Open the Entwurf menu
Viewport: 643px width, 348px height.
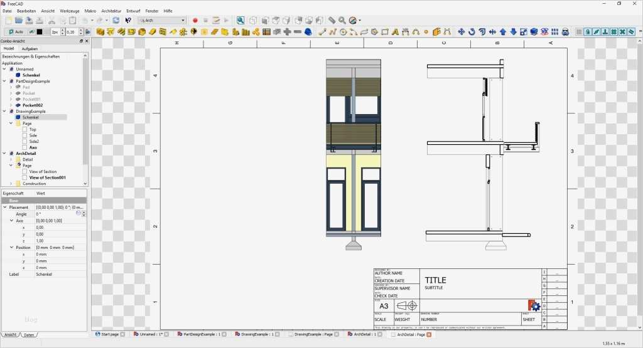click(x=133, y=11)
